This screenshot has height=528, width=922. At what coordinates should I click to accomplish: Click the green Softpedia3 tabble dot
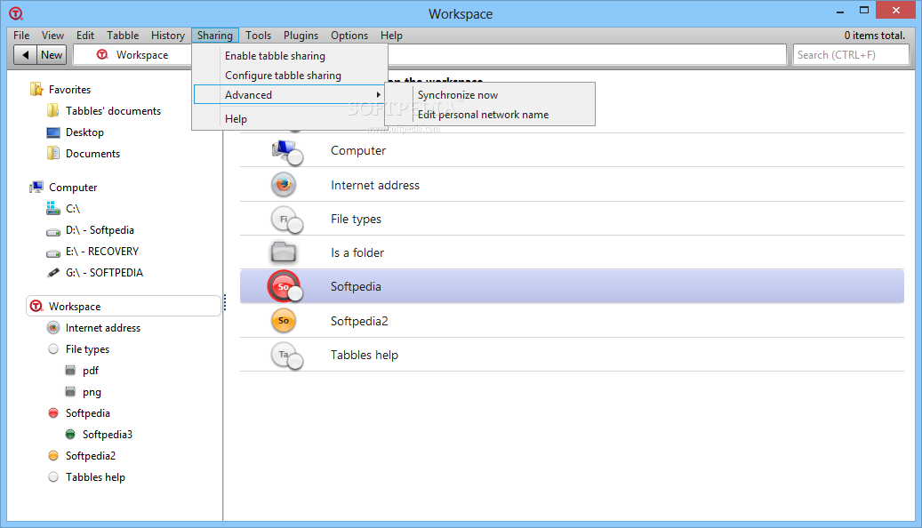coord(70,435)
